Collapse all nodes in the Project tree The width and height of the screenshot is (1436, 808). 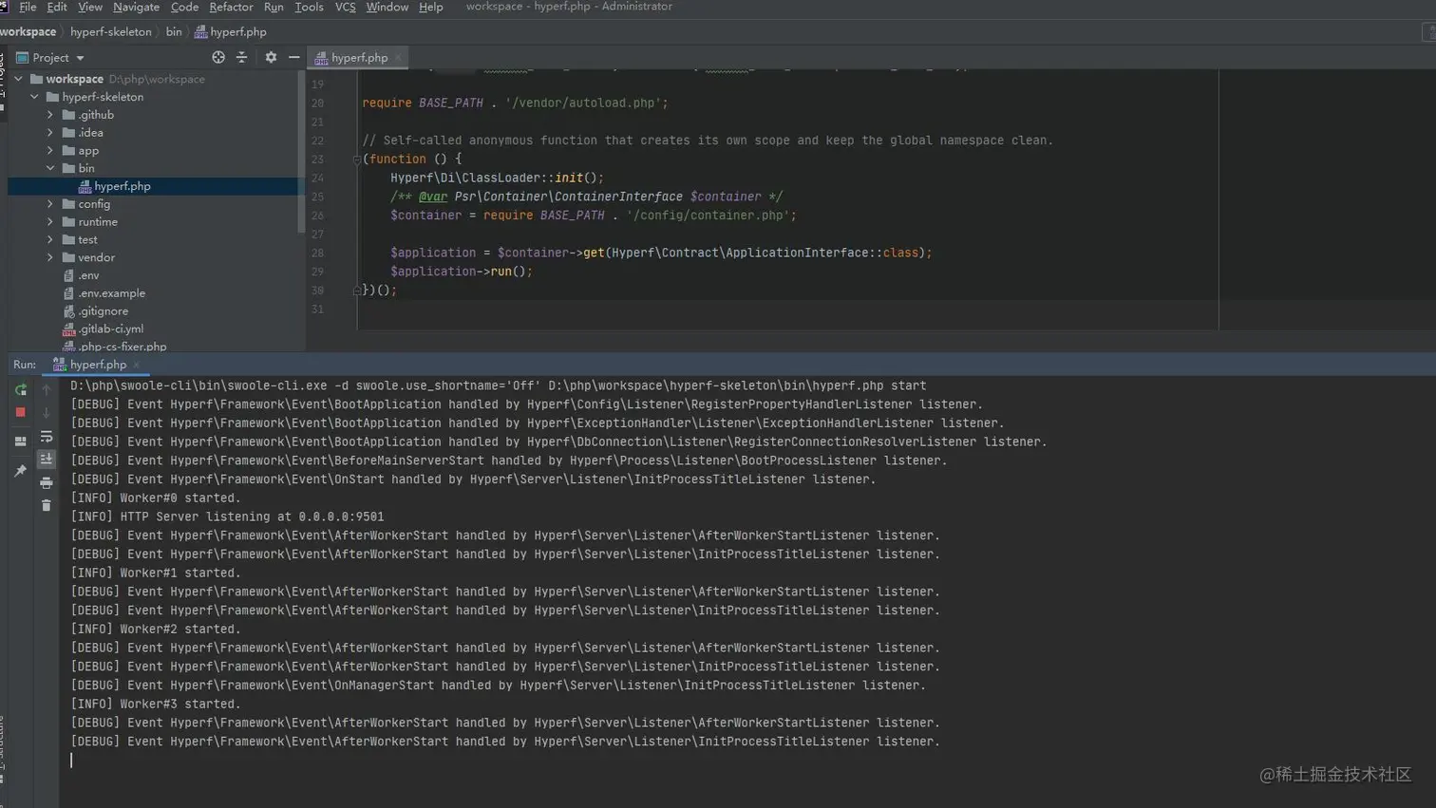pos(241,58)
